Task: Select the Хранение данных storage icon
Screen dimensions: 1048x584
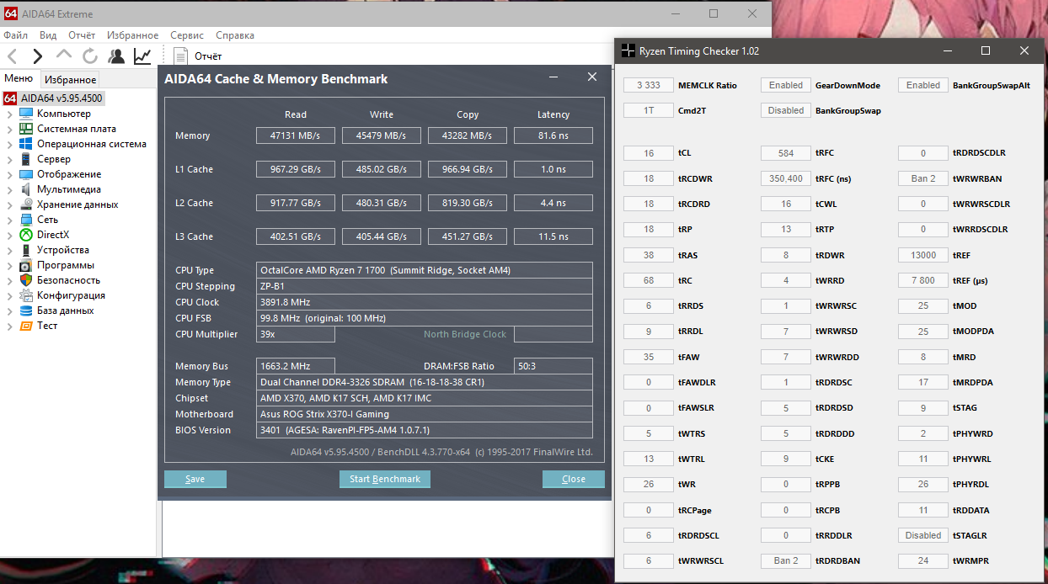Action: pyautogui.click(x=26, y=204)
